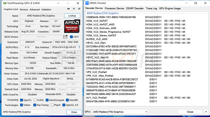Switch to the Graphics Card tab

11,9
